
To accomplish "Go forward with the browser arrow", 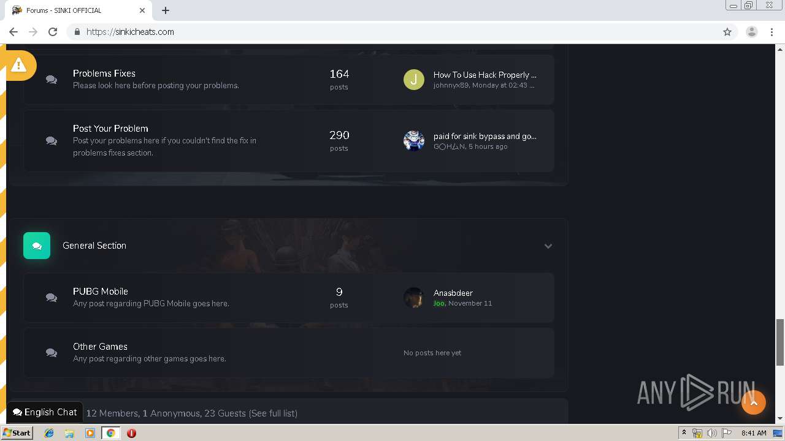I will pos(33,32).
